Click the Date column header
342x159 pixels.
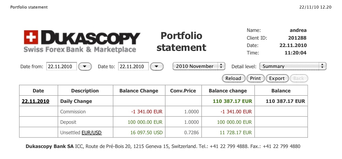click(38, 91)
